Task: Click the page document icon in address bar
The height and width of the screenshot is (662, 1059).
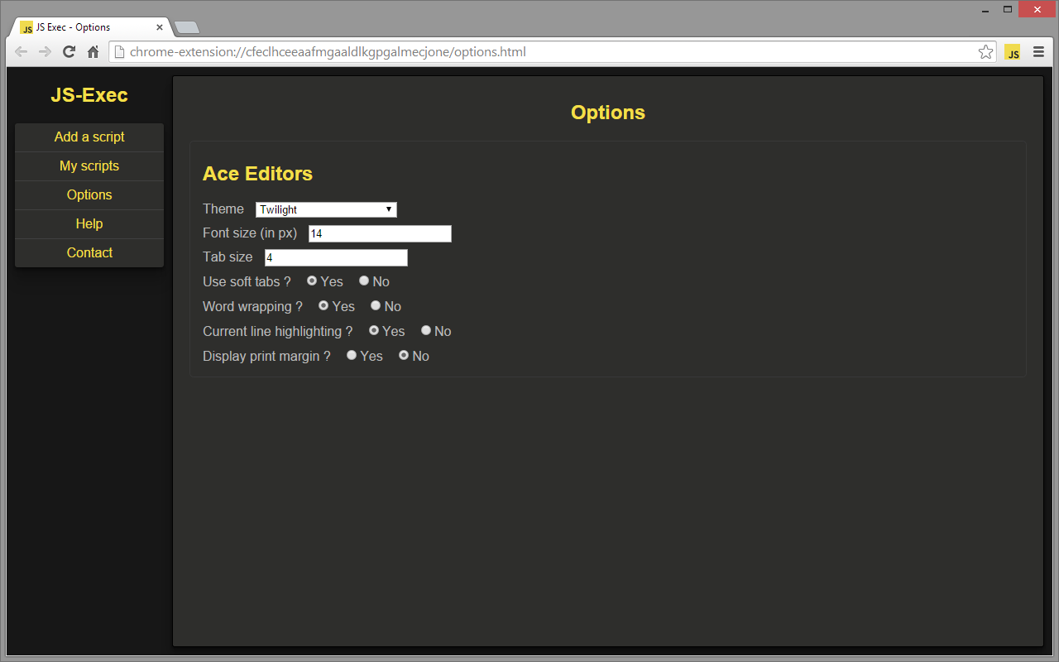Action: click(119, 52)
